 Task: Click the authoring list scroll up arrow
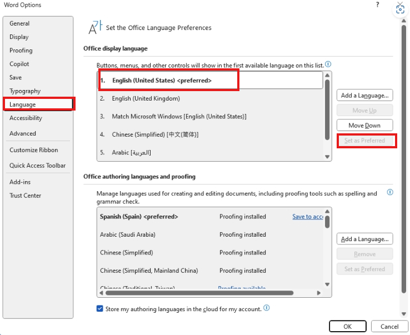(x=327, y=211)
